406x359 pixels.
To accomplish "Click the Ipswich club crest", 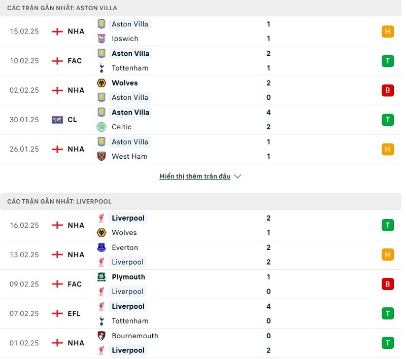I will tap(101, 39).
